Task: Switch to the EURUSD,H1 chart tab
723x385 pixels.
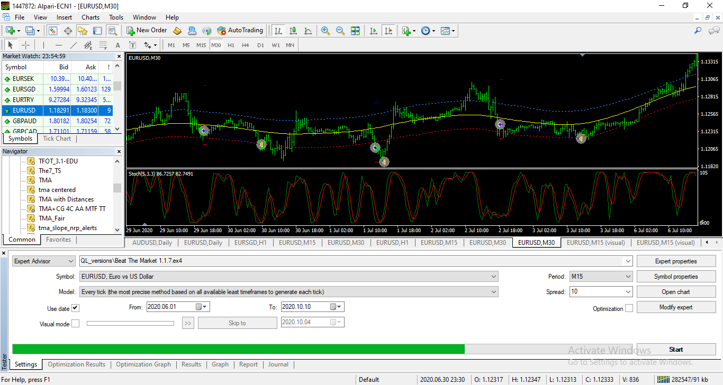Action: (x=393, y=243)
